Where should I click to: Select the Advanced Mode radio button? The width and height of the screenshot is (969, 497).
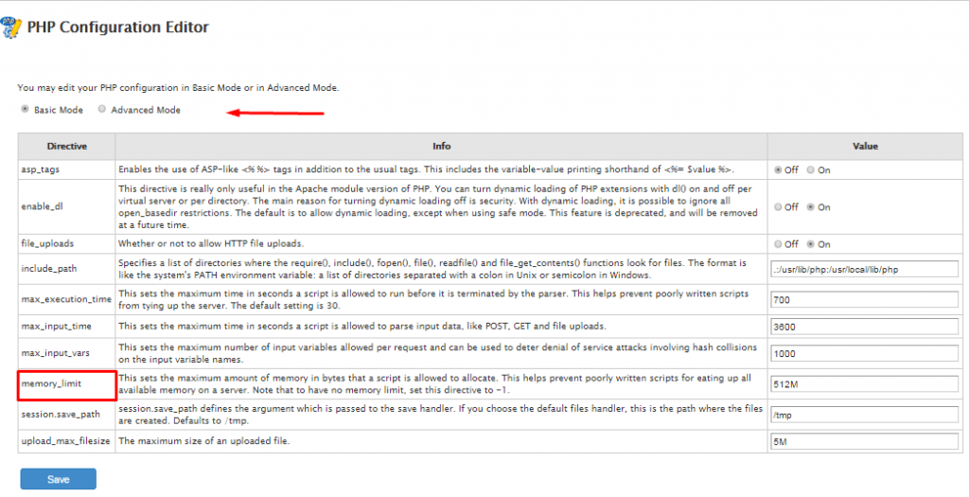tap(102, 110)
